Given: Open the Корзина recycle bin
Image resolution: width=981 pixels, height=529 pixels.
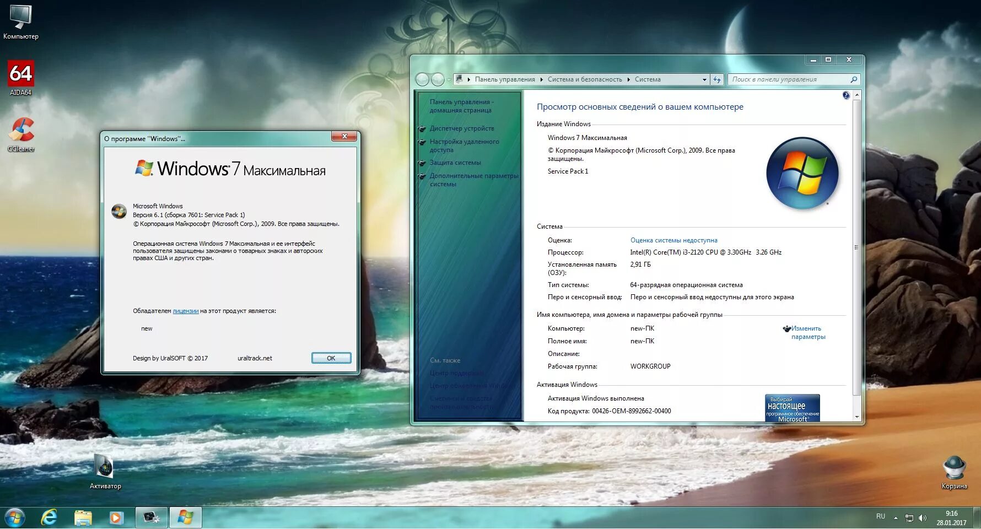Looking at the screenshot, I should [954, 472].
